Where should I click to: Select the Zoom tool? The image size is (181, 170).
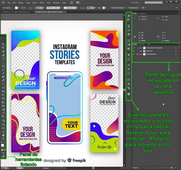[3, 139]
